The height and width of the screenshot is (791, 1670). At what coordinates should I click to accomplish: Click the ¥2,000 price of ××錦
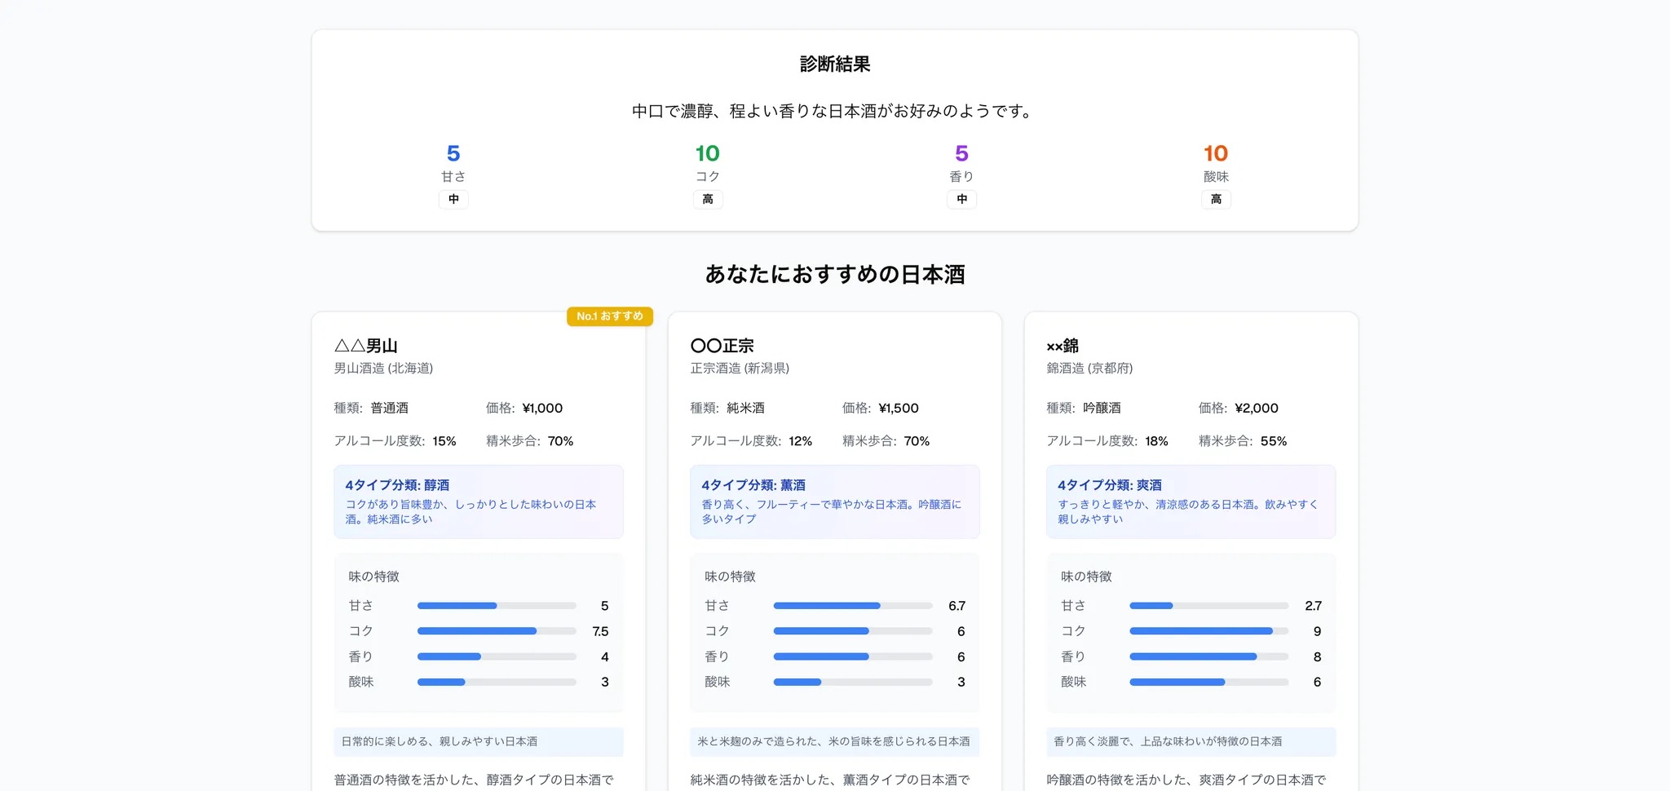(1257, 408)
